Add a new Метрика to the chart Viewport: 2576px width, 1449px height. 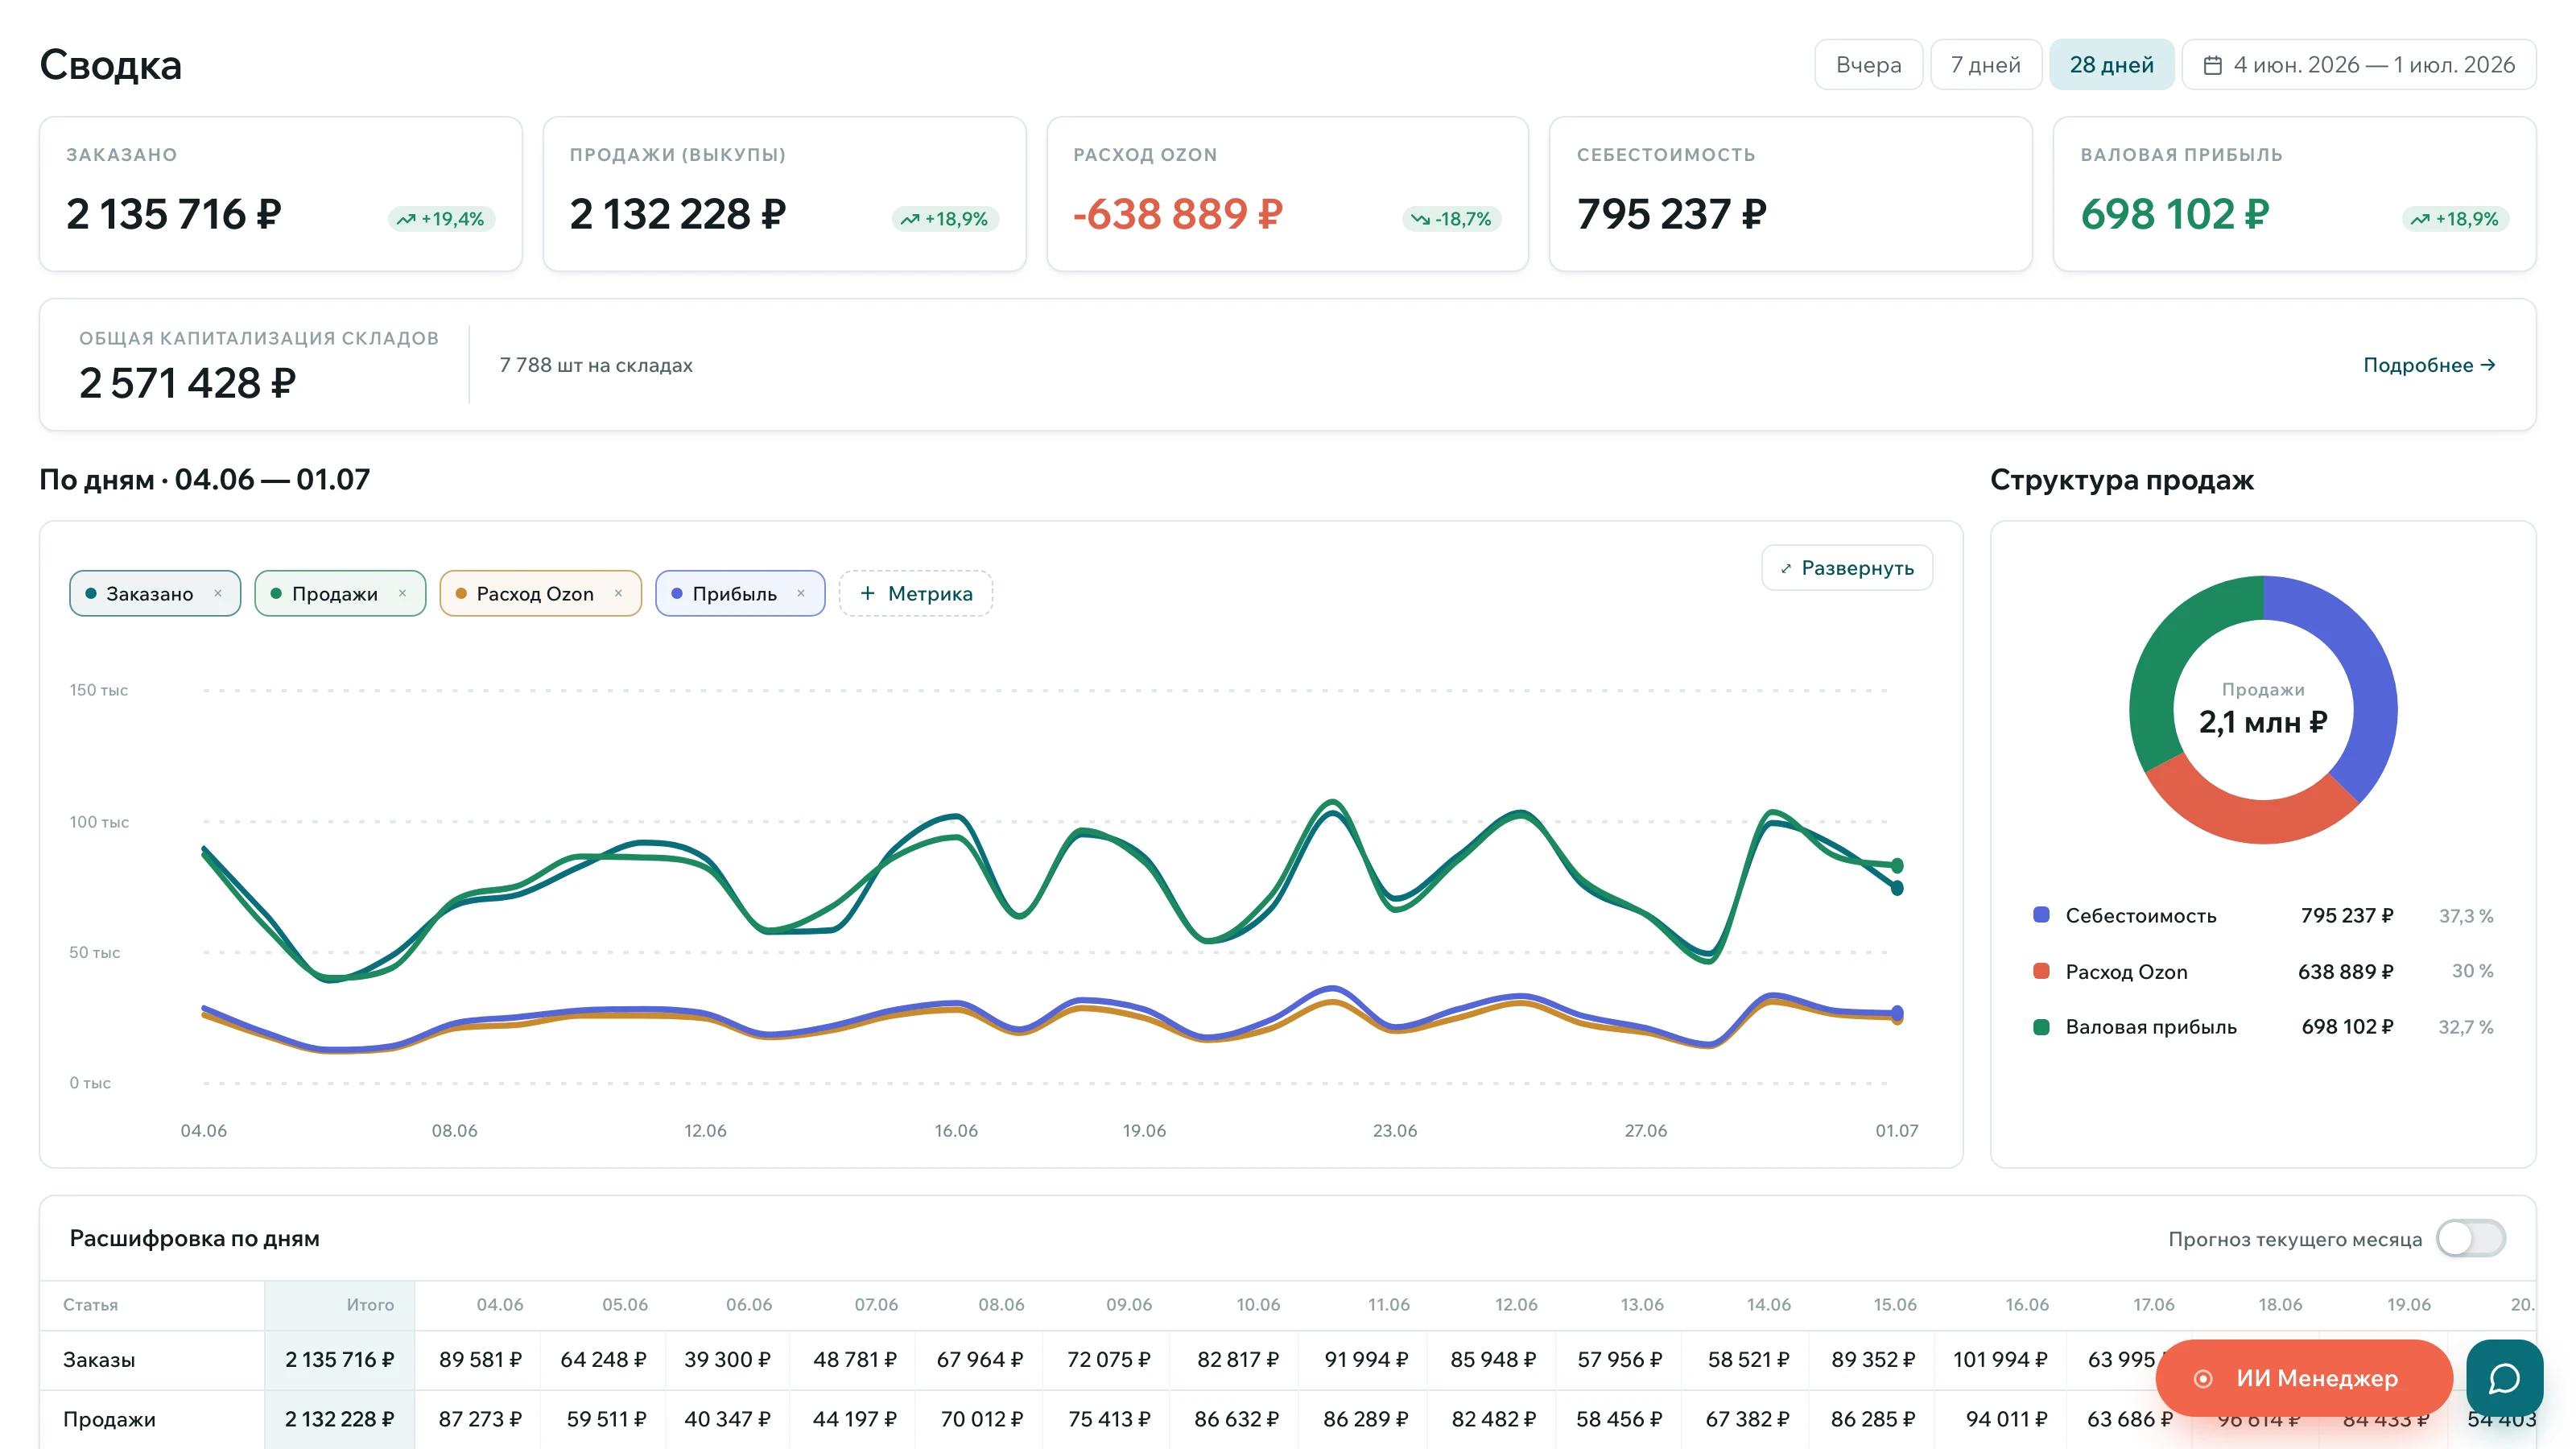point(915,593)
